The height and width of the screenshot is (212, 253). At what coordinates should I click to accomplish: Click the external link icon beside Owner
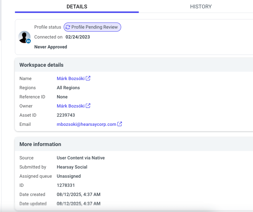[x=88, y=106]
